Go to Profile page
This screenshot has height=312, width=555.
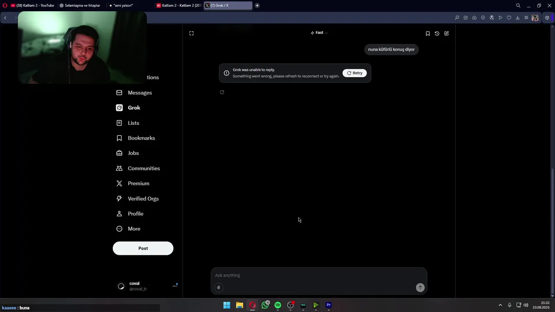(x=130, y=214)
